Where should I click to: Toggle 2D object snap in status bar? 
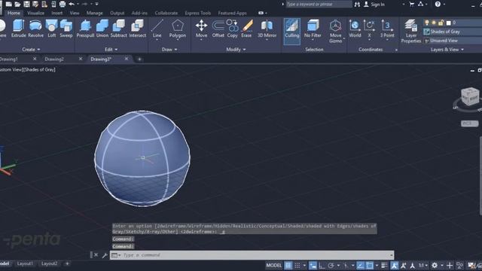(370, 265)
